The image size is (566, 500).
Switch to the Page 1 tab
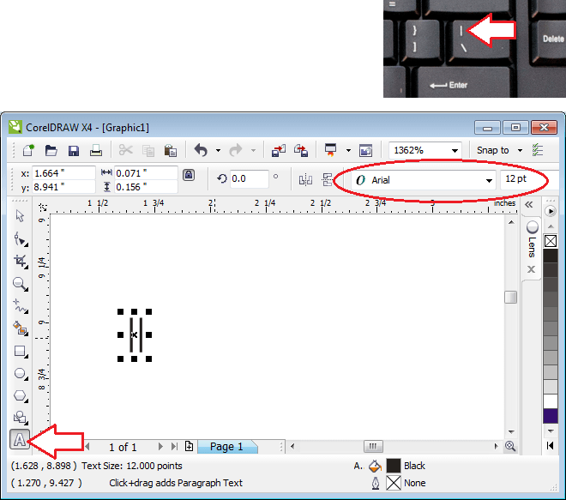227,447
